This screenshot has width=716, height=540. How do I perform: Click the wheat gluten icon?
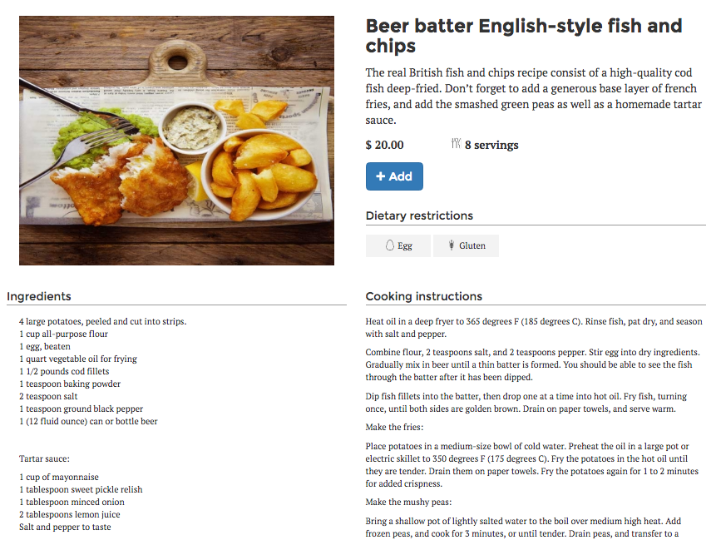452,245
